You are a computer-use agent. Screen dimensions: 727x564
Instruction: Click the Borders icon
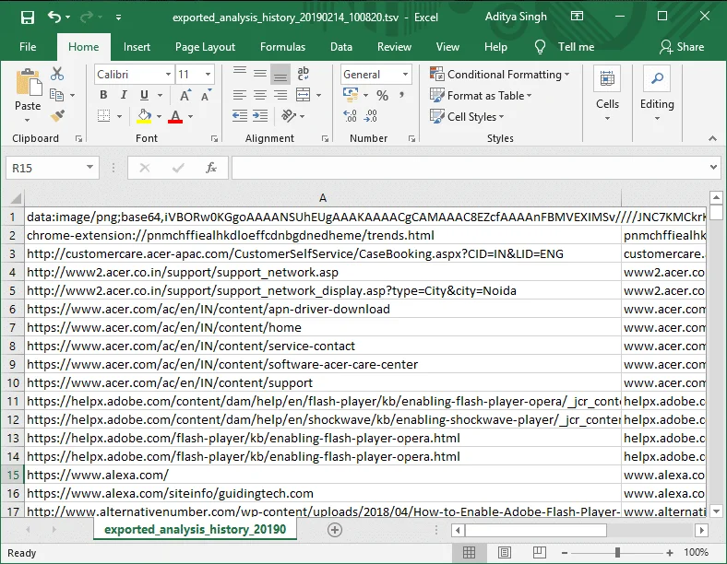104,116
